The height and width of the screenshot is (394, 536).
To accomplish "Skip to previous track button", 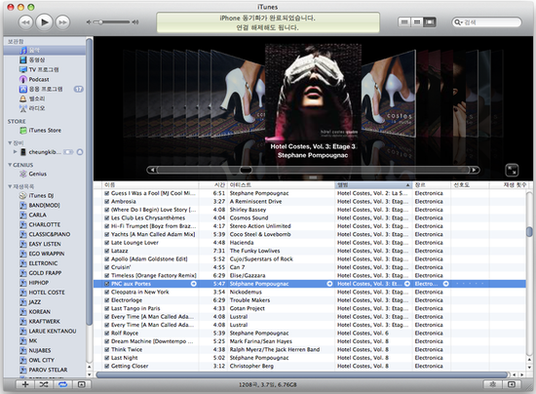I will click(x=25, y=22).
